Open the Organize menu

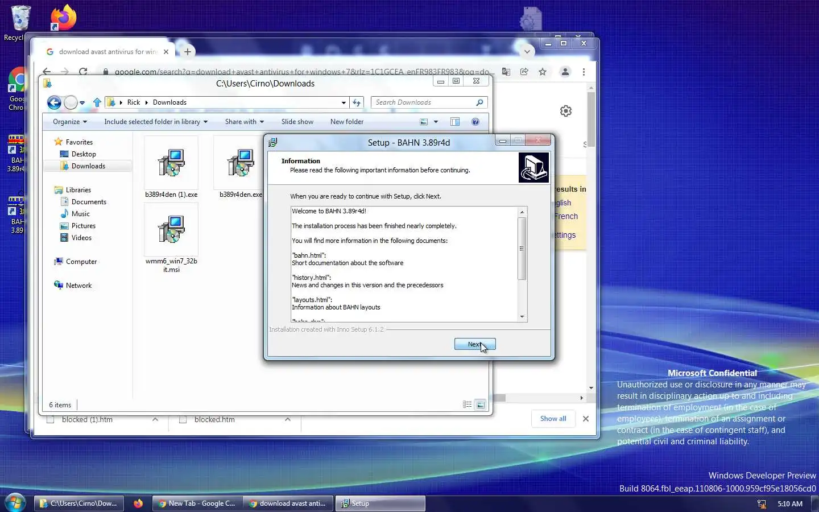pyautogui.click(x=70, y=122)
